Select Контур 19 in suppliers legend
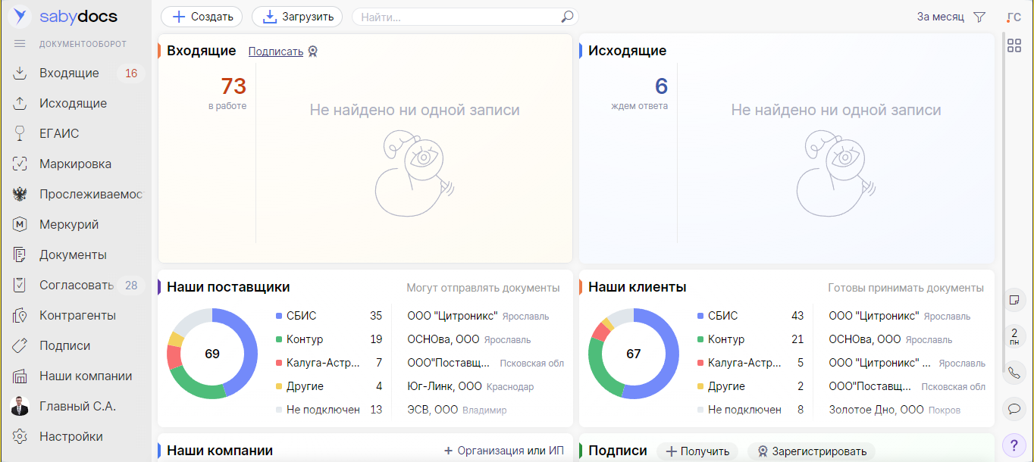Image resolution: width=1034 pixels, height=462 pixels. coord(329,339)
